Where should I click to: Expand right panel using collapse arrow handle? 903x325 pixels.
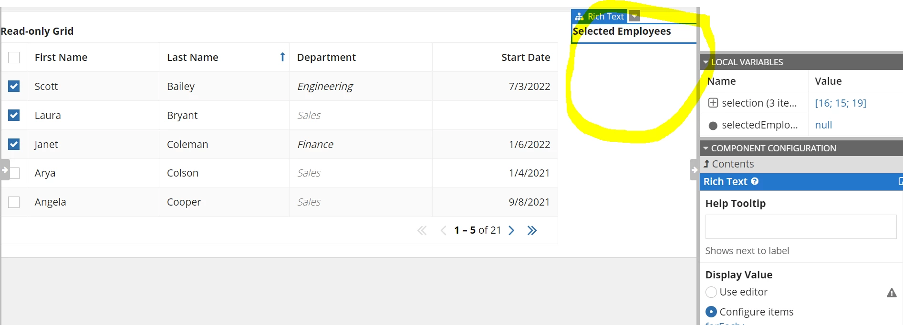(x=695, y=170)
